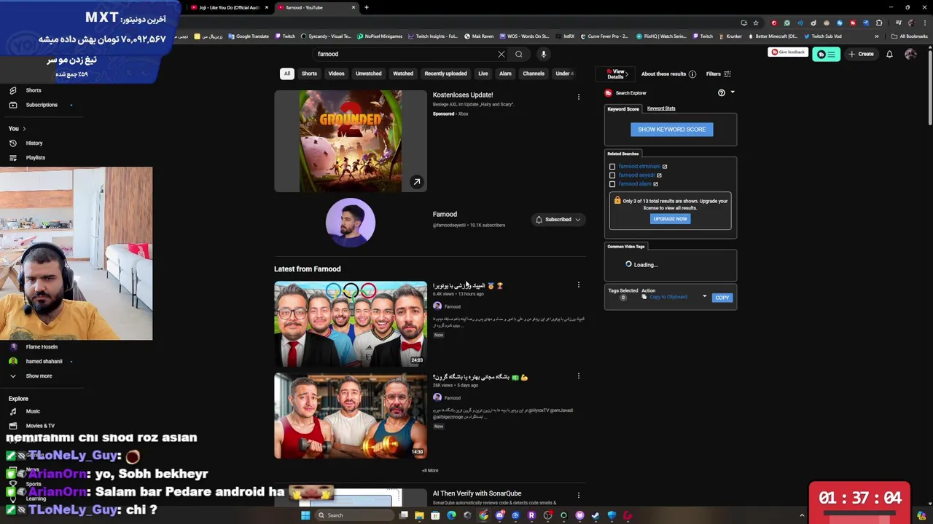Click the magnifier search button
933x524 pixels.
[x=519, y=54]
